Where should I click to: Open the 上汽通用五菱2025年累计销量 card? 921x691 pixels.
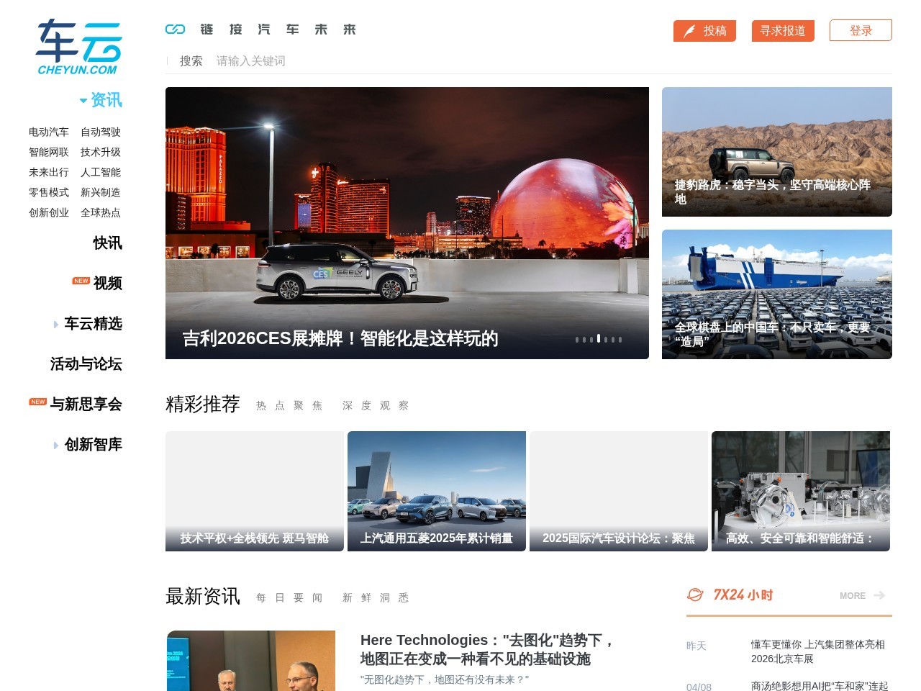coord(437,491)
